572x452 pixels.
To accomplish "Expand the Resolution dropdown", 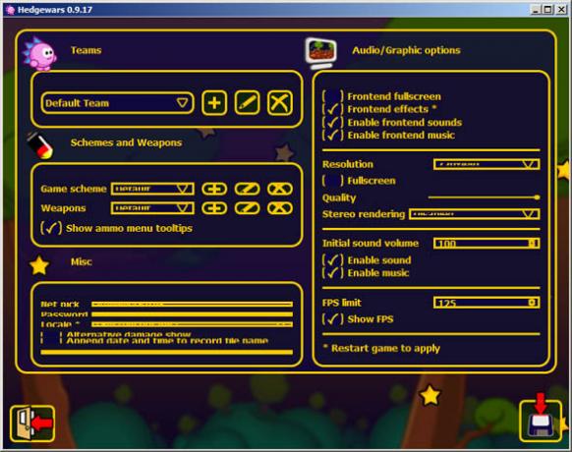I will point(486,164).
